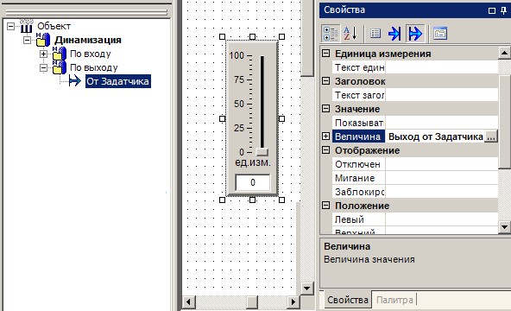511x311 pixels.
Task: Click the Текст един property value field
Action: (442, 67)
